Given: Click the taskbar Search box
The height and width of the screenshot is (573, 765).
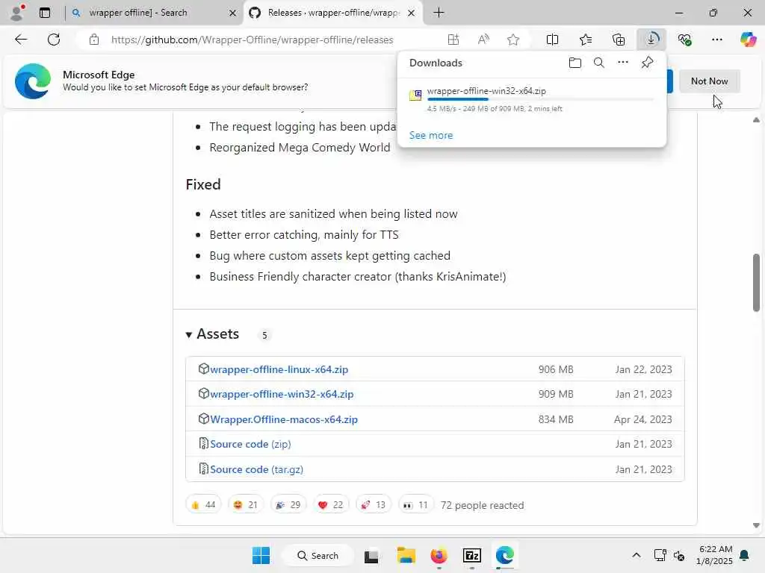Looking at the screenshot, I should click(318, 555).
